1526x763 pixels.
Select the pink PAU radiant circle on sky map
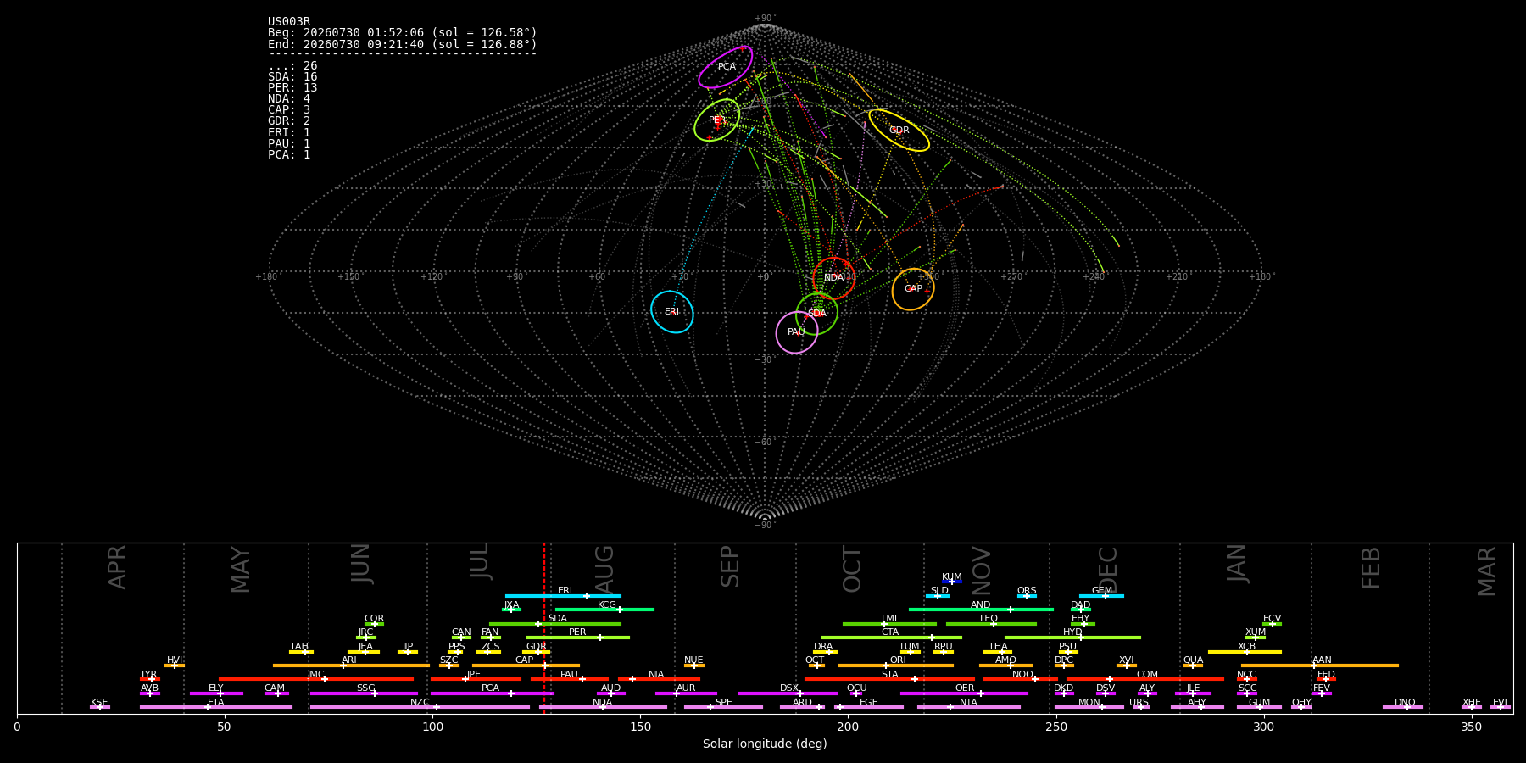click(x=797, y=332)
